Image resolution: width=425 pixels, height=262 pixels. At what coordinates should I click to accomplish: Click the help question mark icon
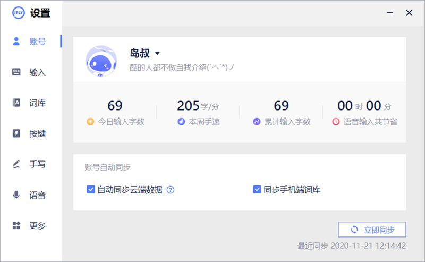(x=171, y=189)
